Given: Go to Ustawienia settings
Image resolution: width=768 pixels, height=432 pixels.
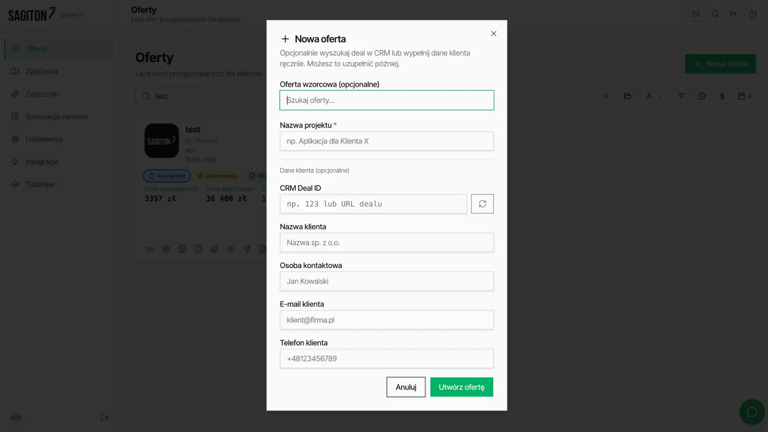Looking at the screenshot, I should pyautogui.click(x=59, y=139).
